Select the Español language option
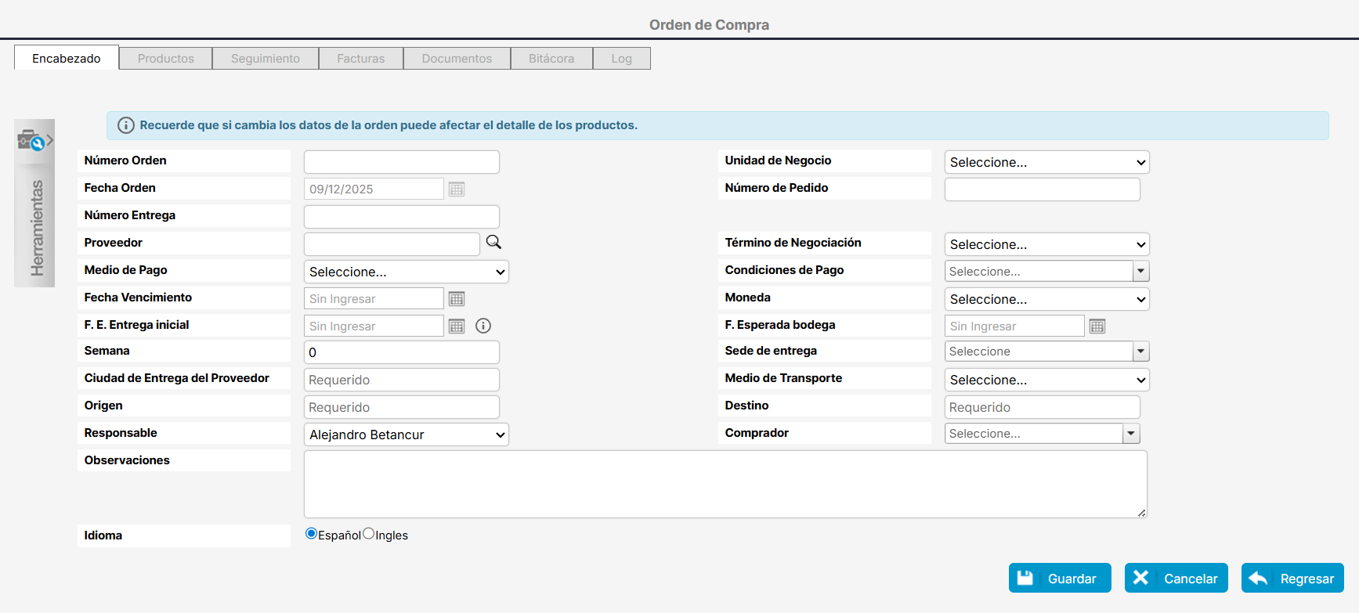Image resolution: width=1359 pixels, height=613 pixels. 311,534
